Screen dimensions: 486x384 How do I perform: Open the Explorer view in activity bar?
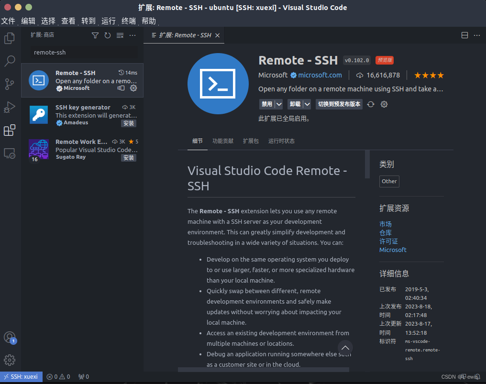(x=10, y=38)
